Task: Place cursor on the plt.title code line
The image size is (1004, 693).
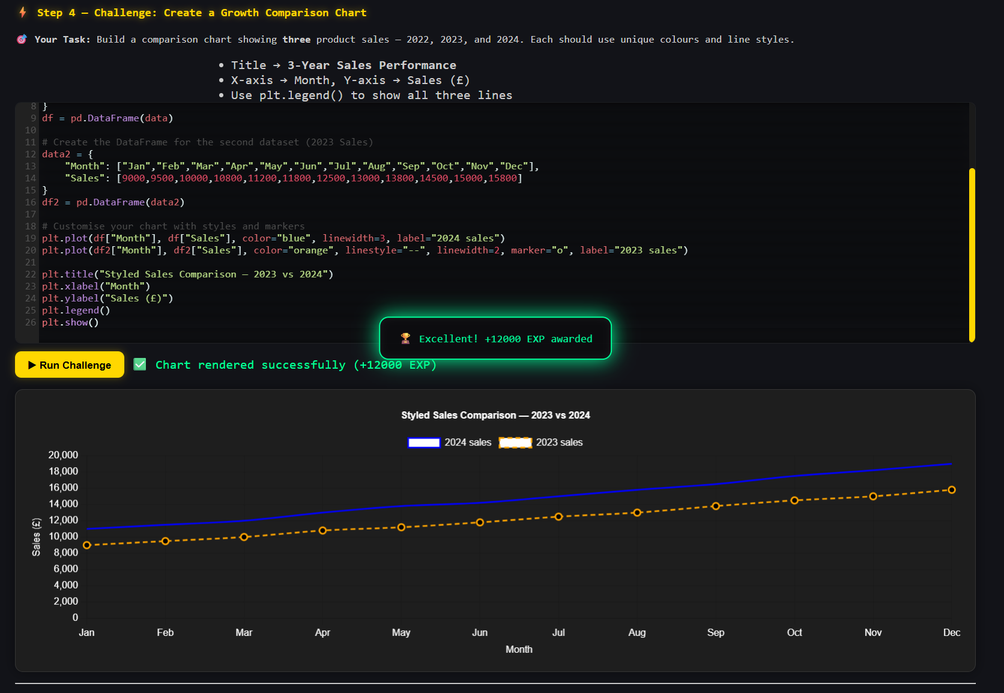Action: point(187,274)
